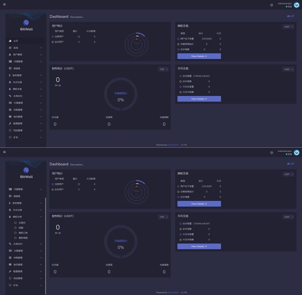Click the logout power icon top right
The width and height of the screenshot is (302, 295).
296,5
